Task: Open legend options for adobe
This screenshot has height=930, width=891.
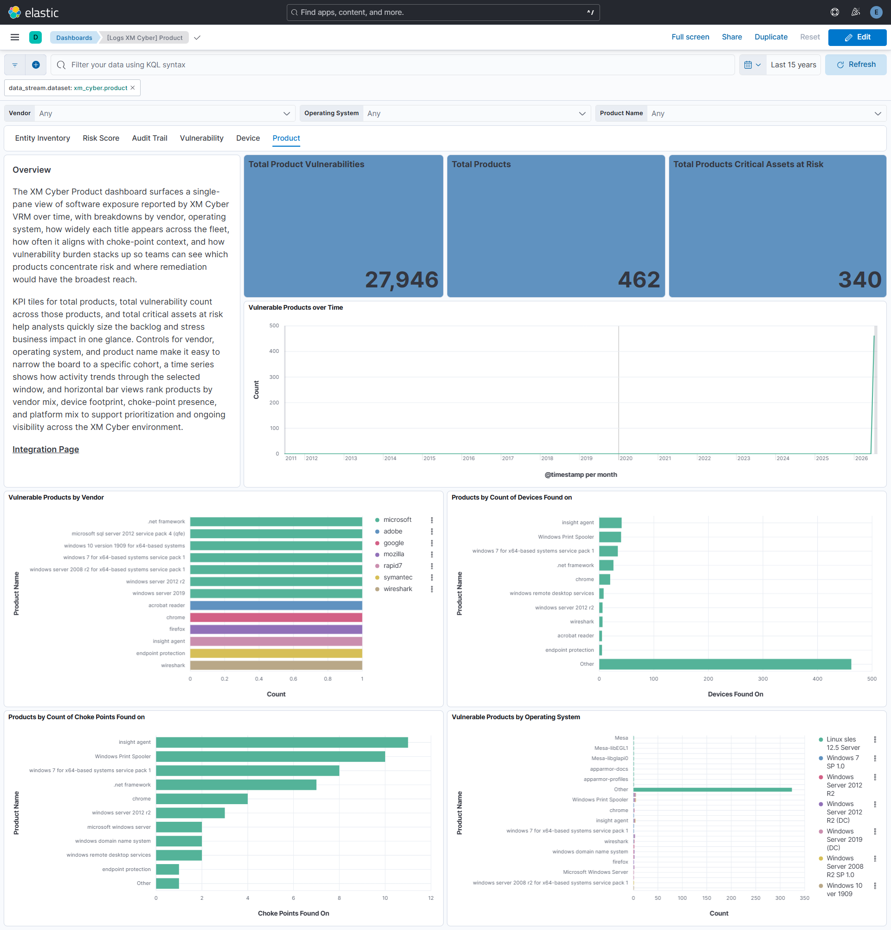Action: 432,532
